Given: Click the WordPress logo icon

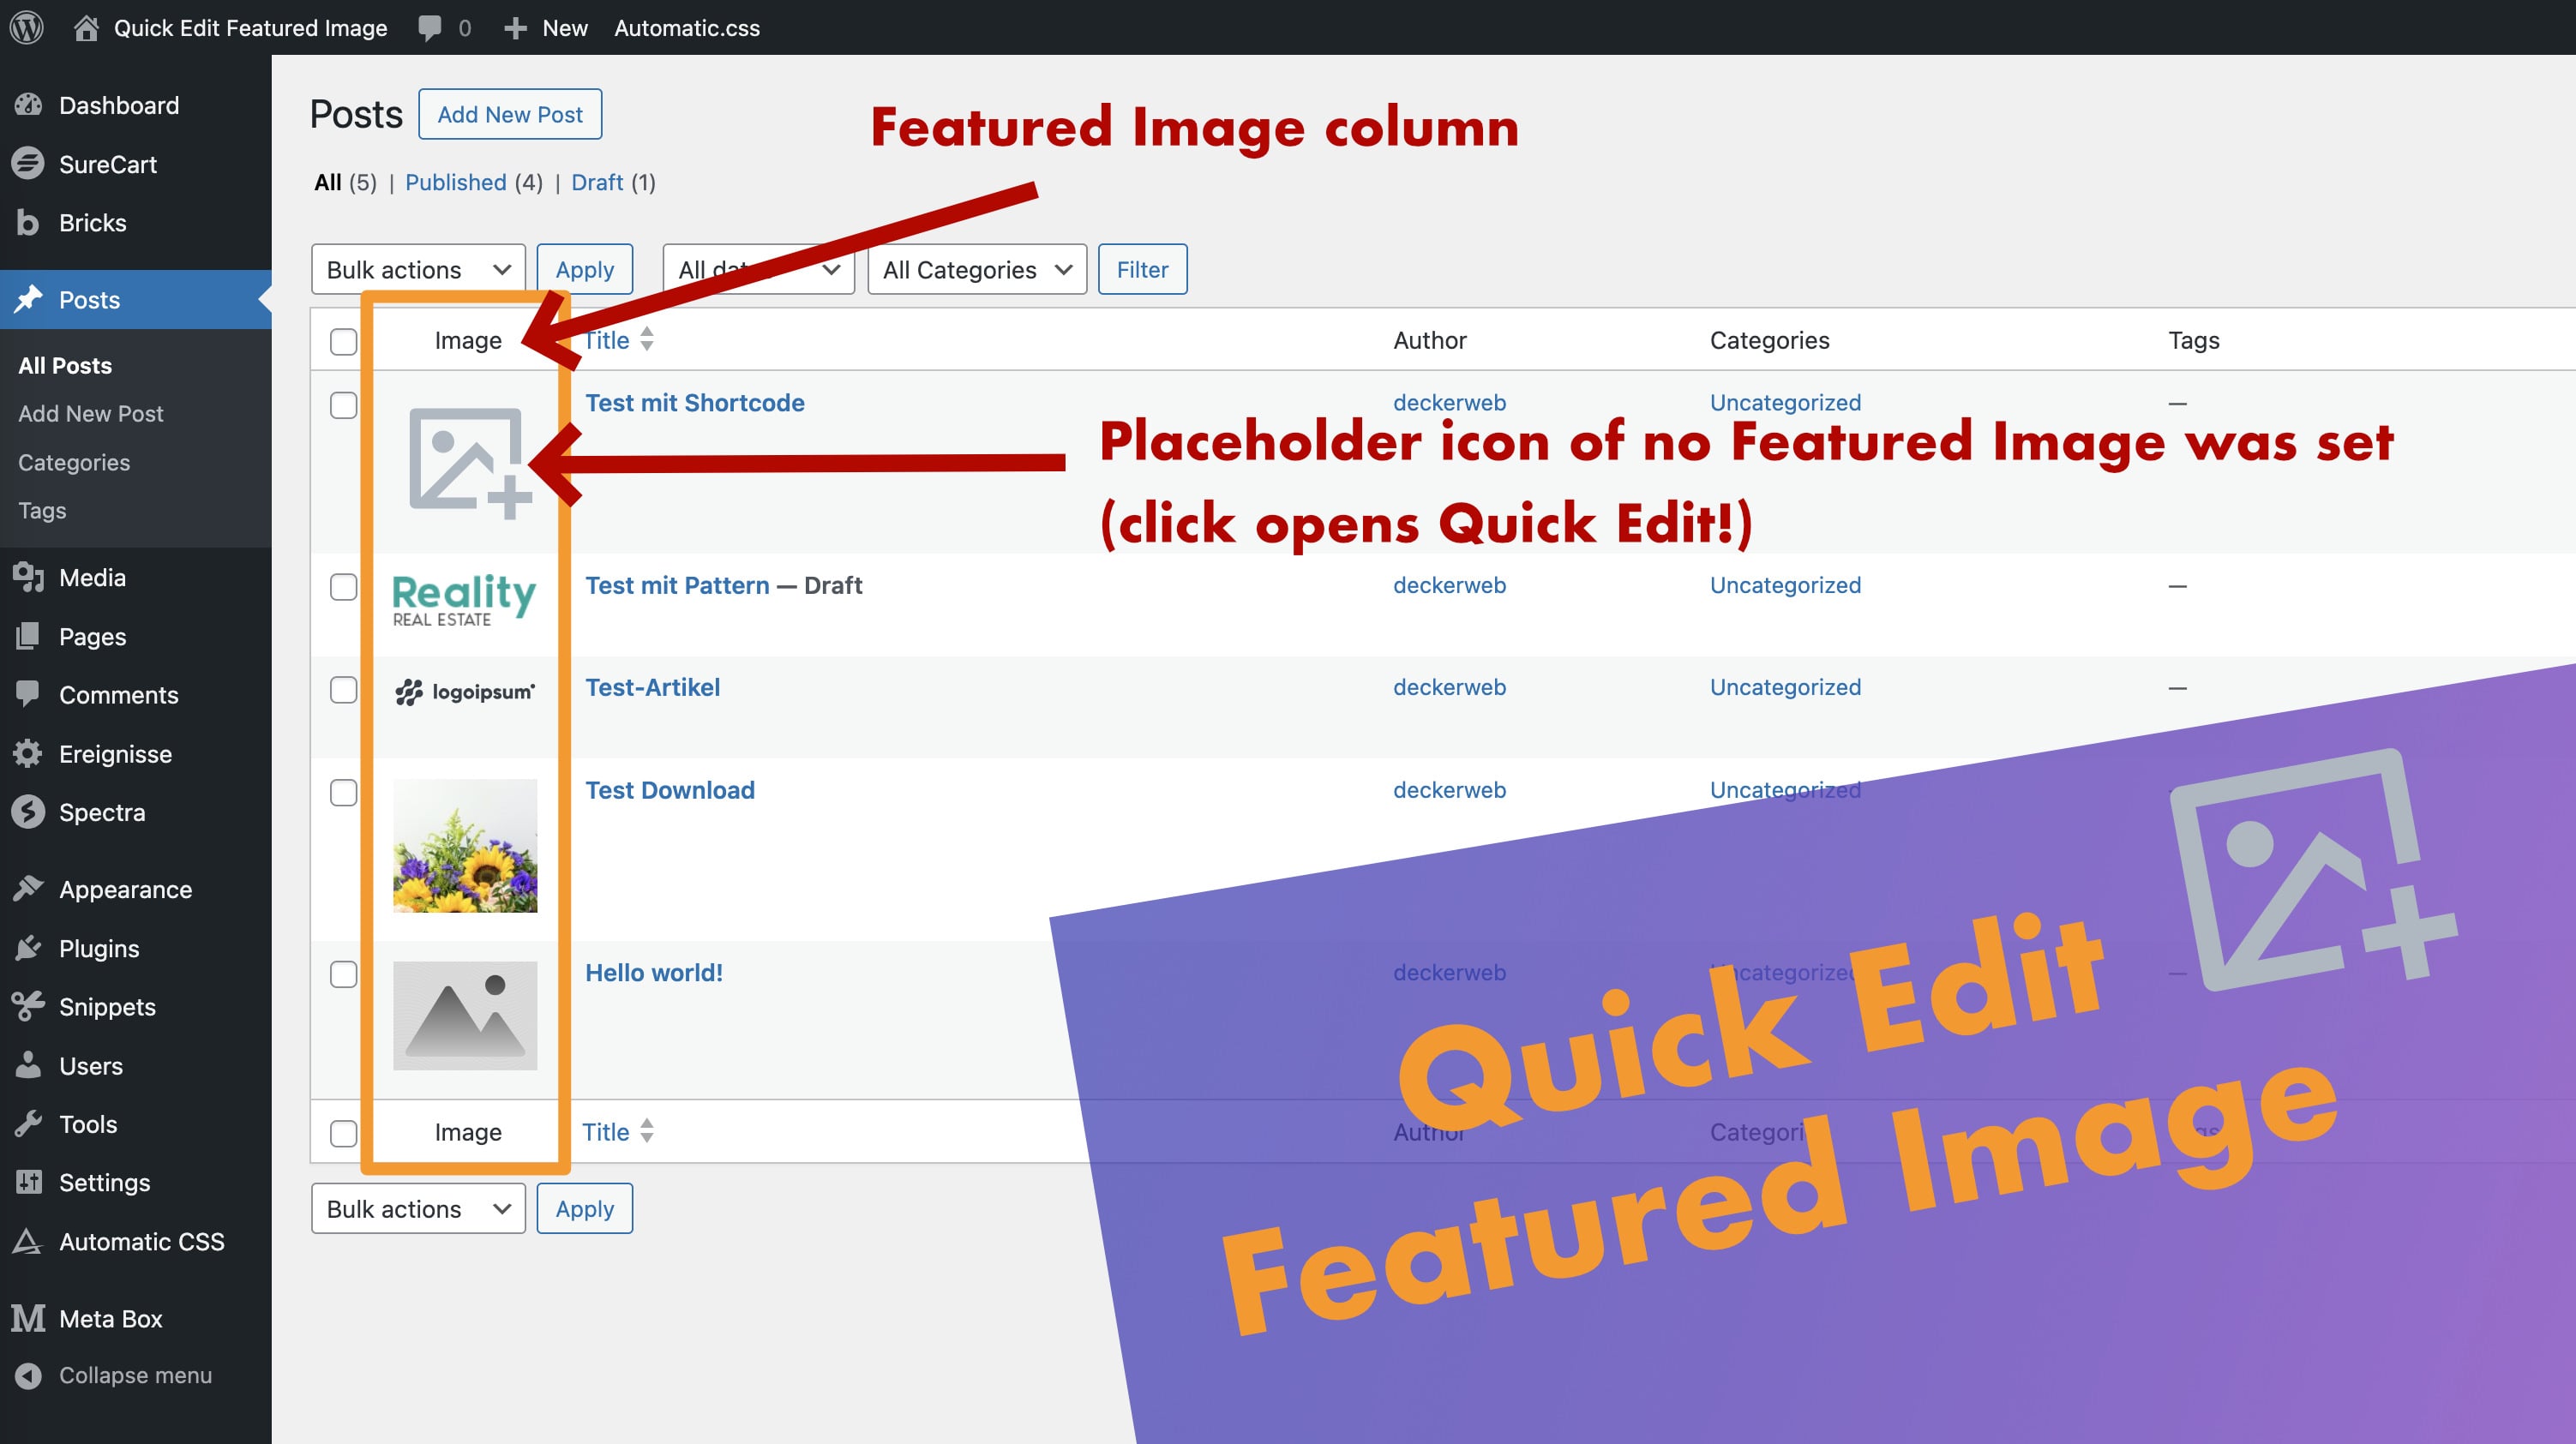Looking at the screenshot, I should click(27, 27).
